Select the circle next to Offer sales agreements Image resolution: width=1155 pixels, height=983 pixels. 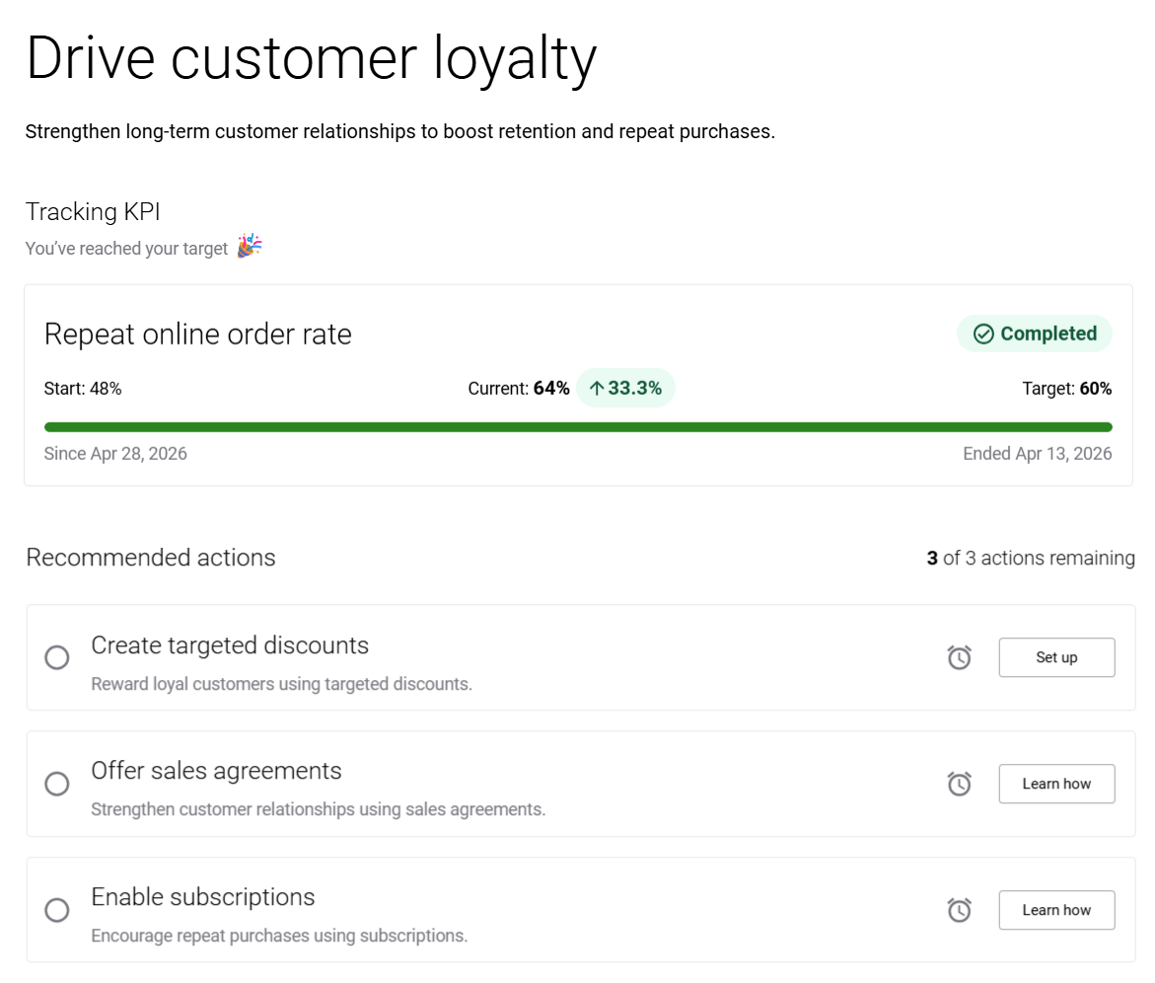[x=57, y=784]
